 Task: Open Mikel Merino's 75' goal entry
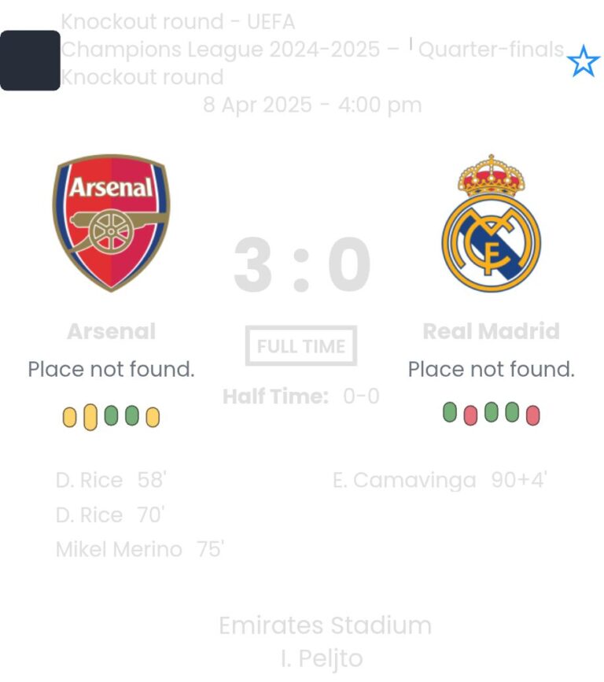pos(140,549)
